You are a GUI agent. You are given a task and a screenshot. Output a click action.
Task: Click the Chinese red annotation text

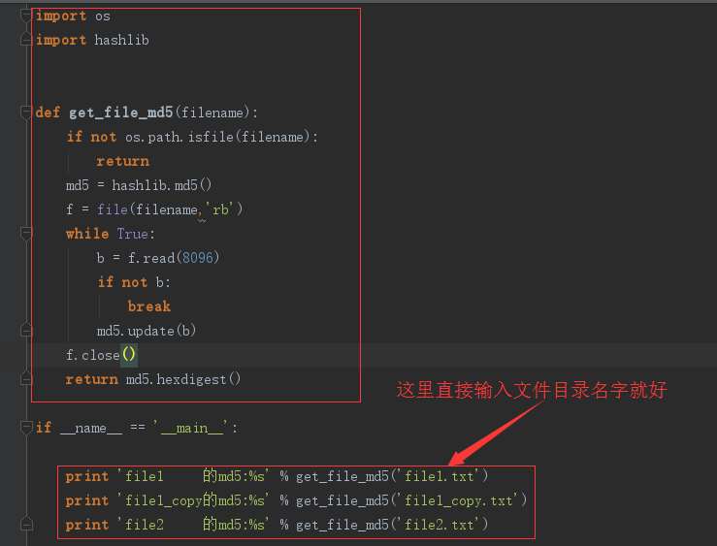[532, 391]
